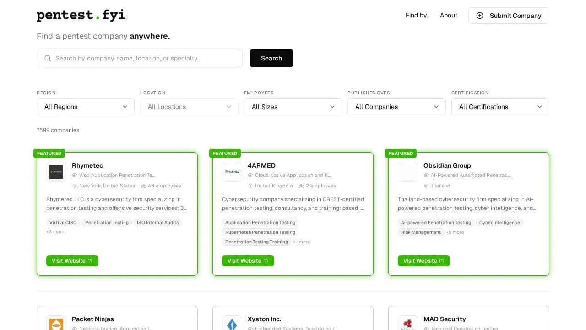Image resolution: width=586 pixels, height=330 pixels.
Task: Click the magnifier icon in the search field
Action: tap(48, 58)
